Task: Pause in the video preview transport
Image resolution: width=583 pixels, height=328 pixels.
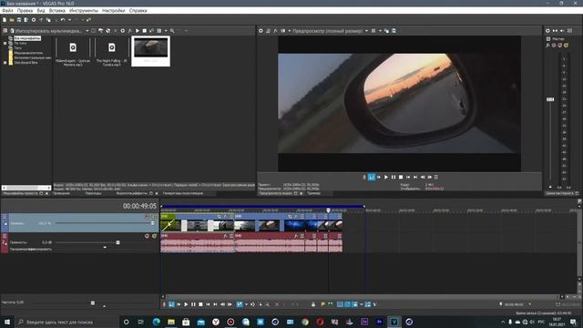Action: tap(394, 177)
